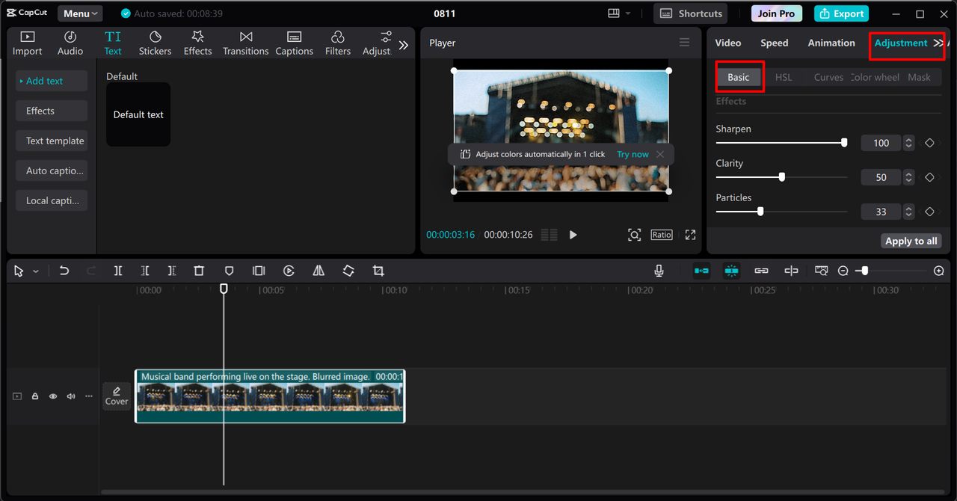Viewport: 957px width, 501px height.
Task: Click the Mirror flip icon in the timeline toolbar
Action: coord(319,271)
